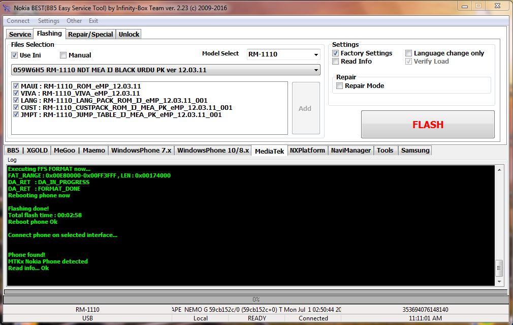Toggle the LANG pack file checkbox
This screenshot has width=513, height=325.
[x=16, y=100]
